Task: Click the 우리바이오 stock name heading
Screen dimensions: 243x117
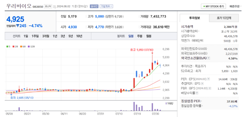Action: click(19, 6)
